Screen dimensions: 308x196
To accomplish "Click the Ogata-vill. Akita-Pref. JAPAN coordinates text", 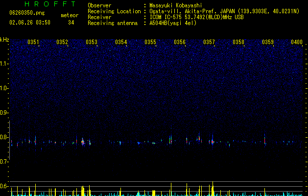I will tap(224, 11).
